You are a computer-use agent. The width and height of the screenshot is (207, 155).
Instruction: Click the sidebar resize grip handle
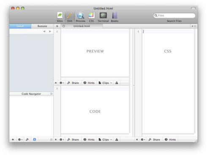51,139
